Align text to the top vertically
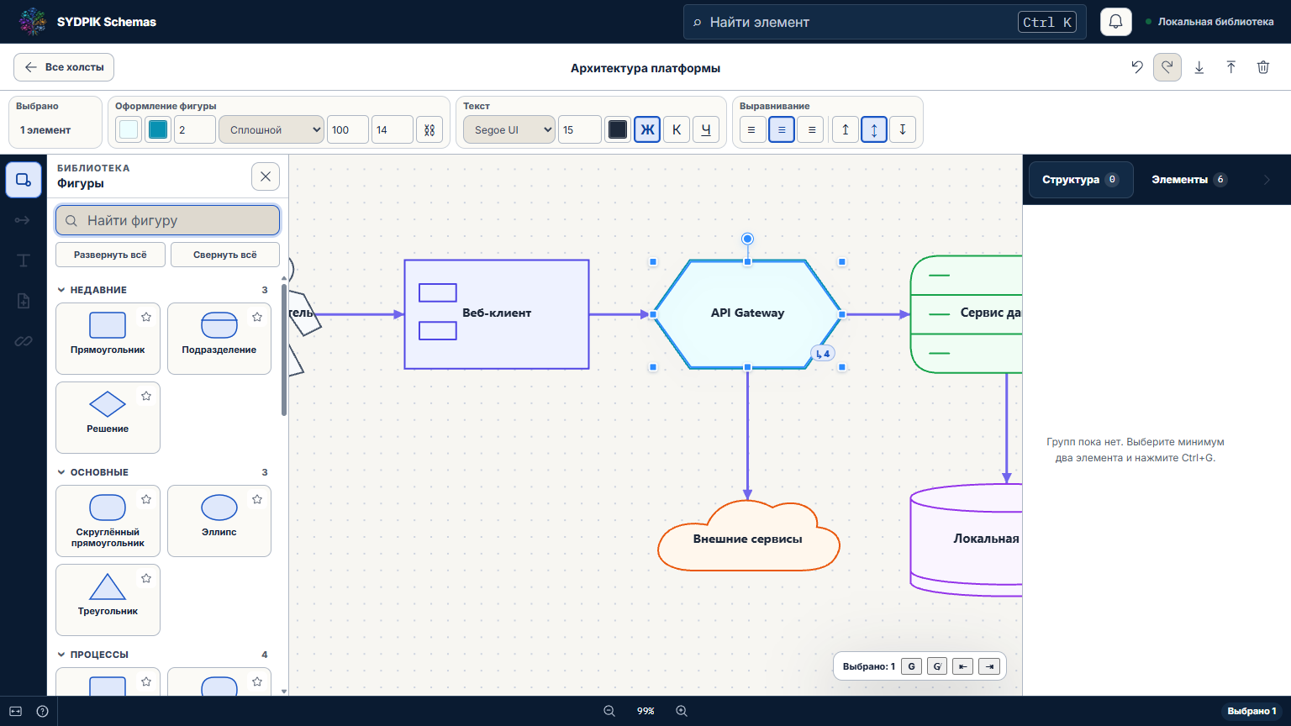Image resolution: width=1291 pixels, height=726 pixels. click(846, 130)
